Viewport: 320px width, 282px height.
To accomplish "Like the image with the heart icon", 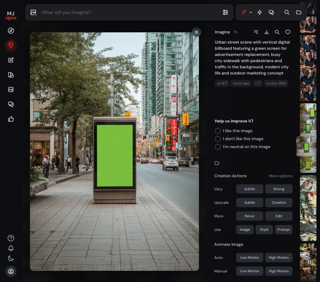I will (x=288, y=32).
